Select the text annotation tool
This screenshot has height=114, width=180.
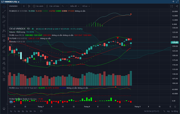click(4, 26)
